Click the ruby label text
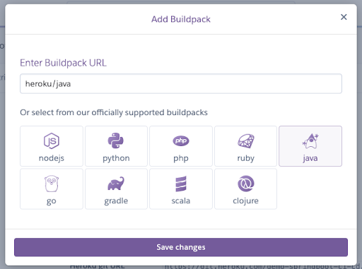This screenshot has height=269, width=362. (x=245, y=158)
